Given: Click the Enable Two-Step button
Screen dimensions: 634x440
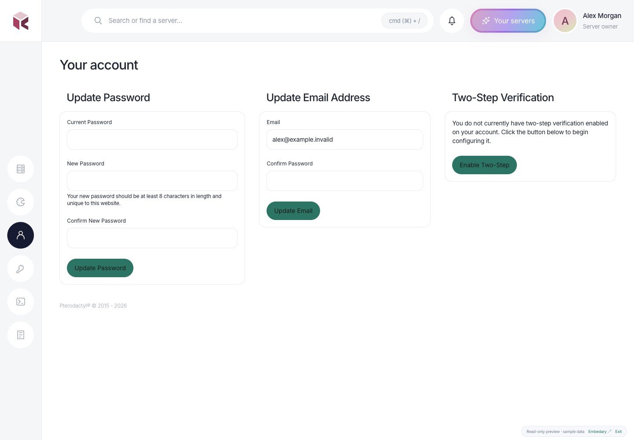Looking at the screenshot, I should click(x=484, y=165).
